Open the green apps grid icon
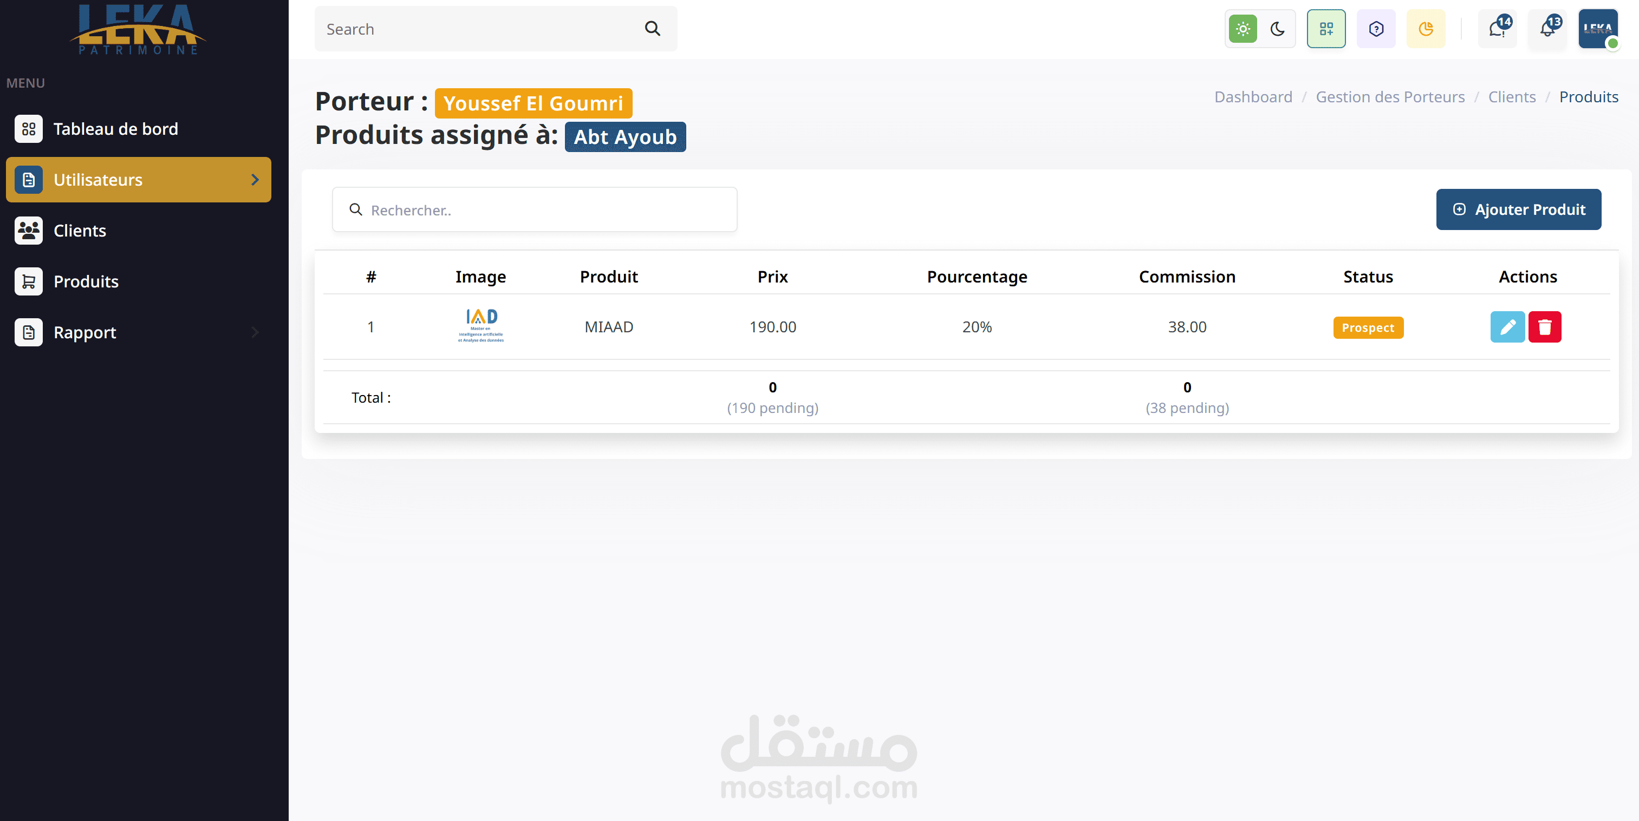The image size is (1639, 821). (x=1326, y=29)
